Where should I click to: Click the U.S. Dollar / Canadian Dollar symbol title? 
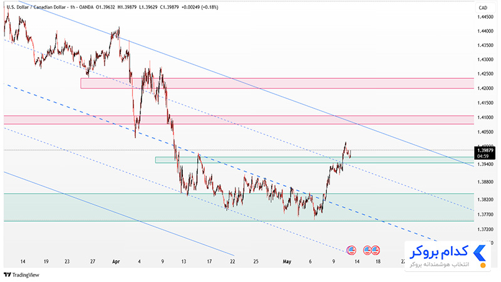36,7
